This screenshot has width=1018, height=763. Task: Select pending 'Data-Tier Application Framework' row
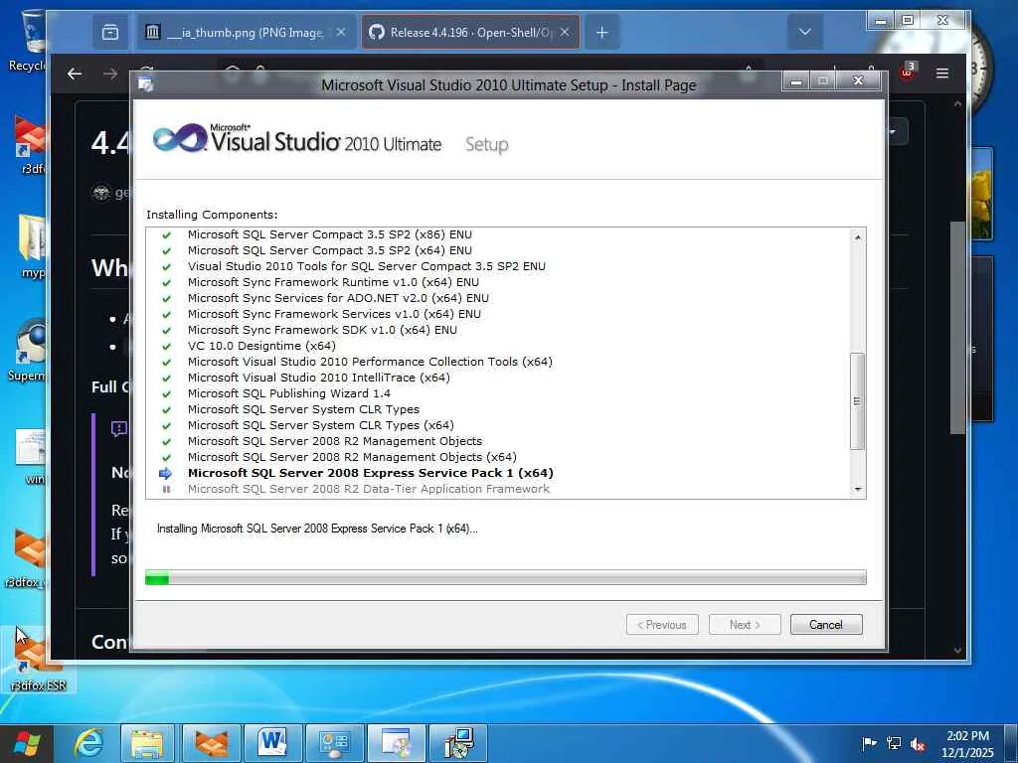368,489
